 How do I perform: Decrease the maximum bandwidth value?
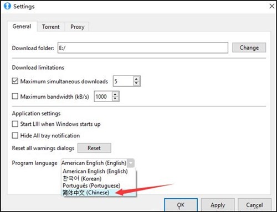pos(115,99)
